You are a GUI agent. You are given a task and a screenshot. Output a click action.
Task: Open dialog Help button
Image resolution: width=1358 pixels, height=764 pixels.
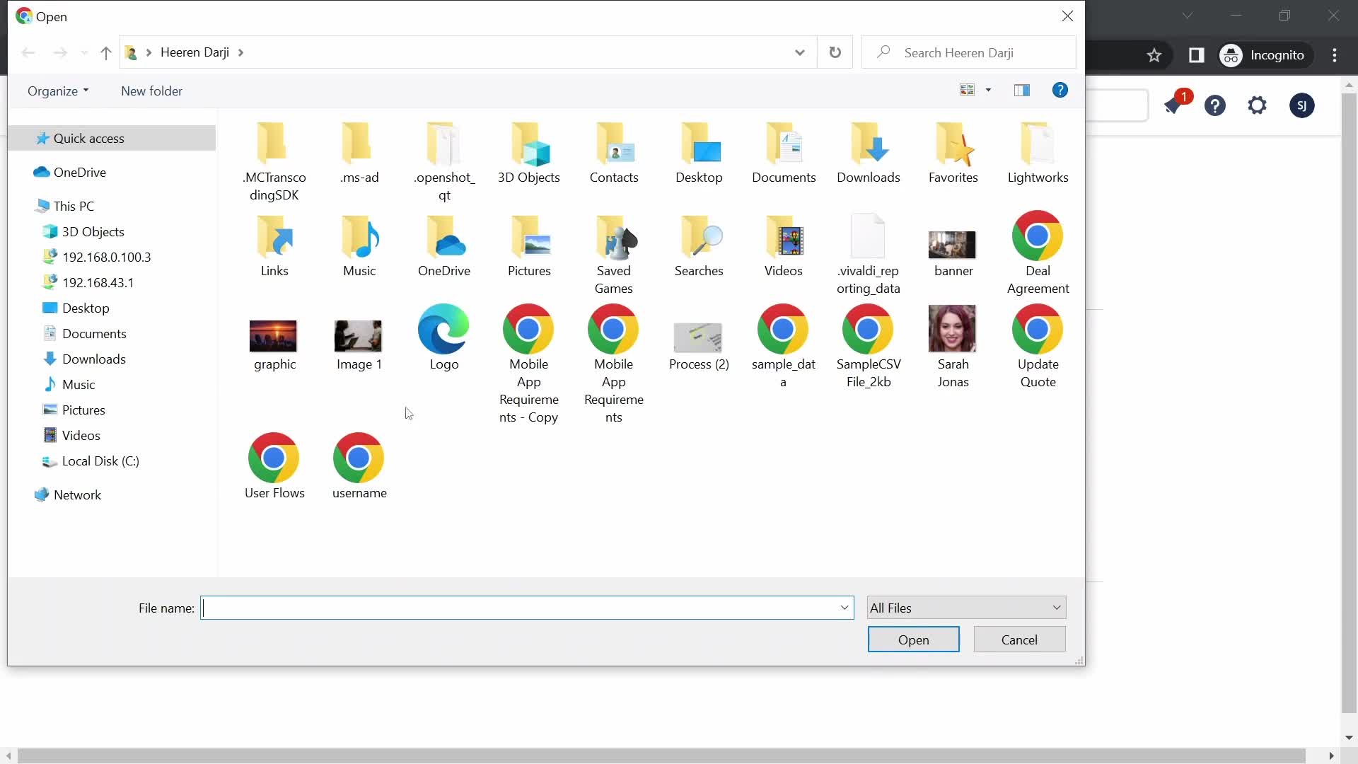pyautogui.click(x=1060, y=90)
